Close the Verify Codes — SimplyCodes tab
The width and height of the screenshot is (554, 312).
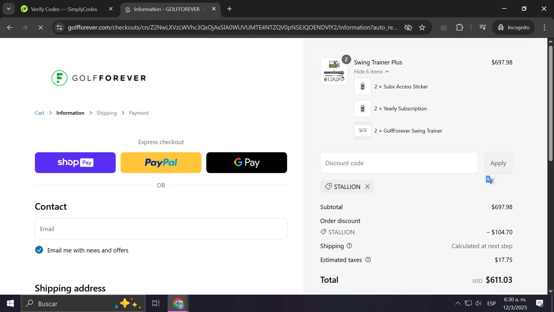click(x=111, y=9)
